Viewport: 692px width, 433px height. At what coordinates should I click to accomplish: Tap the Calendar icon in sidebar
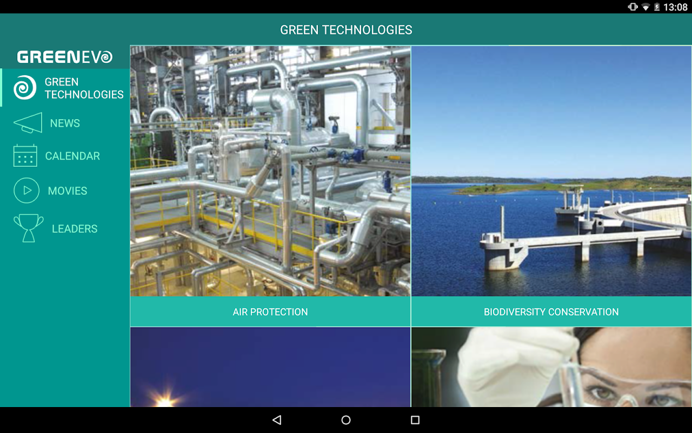[x=25, y=156]
